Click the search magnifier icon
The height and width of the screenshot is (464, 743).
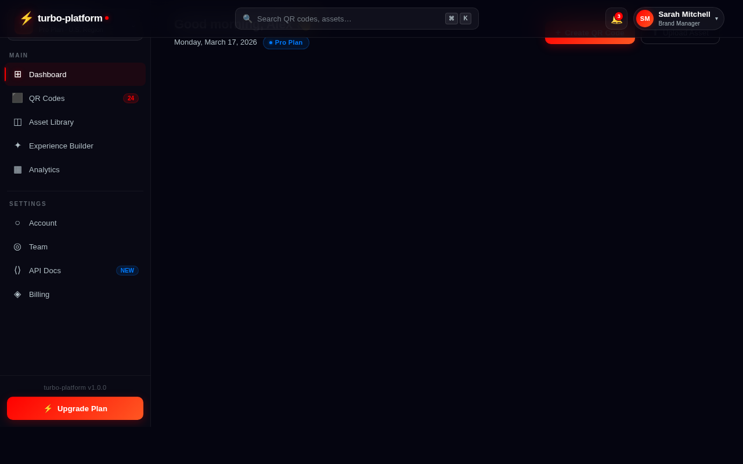247,18
